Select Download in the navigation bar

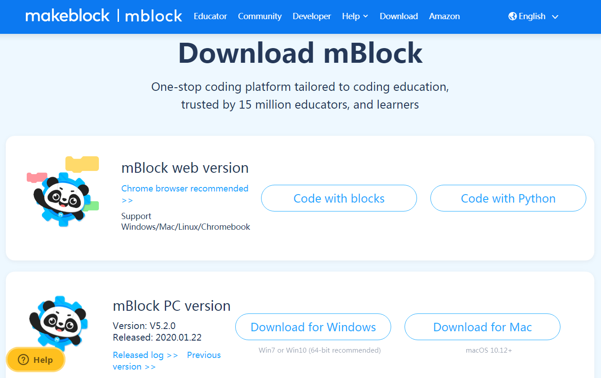tap(399, 16)
